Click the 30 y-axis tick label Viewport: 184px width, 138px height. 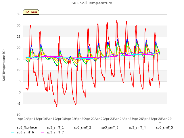(18, 26)
